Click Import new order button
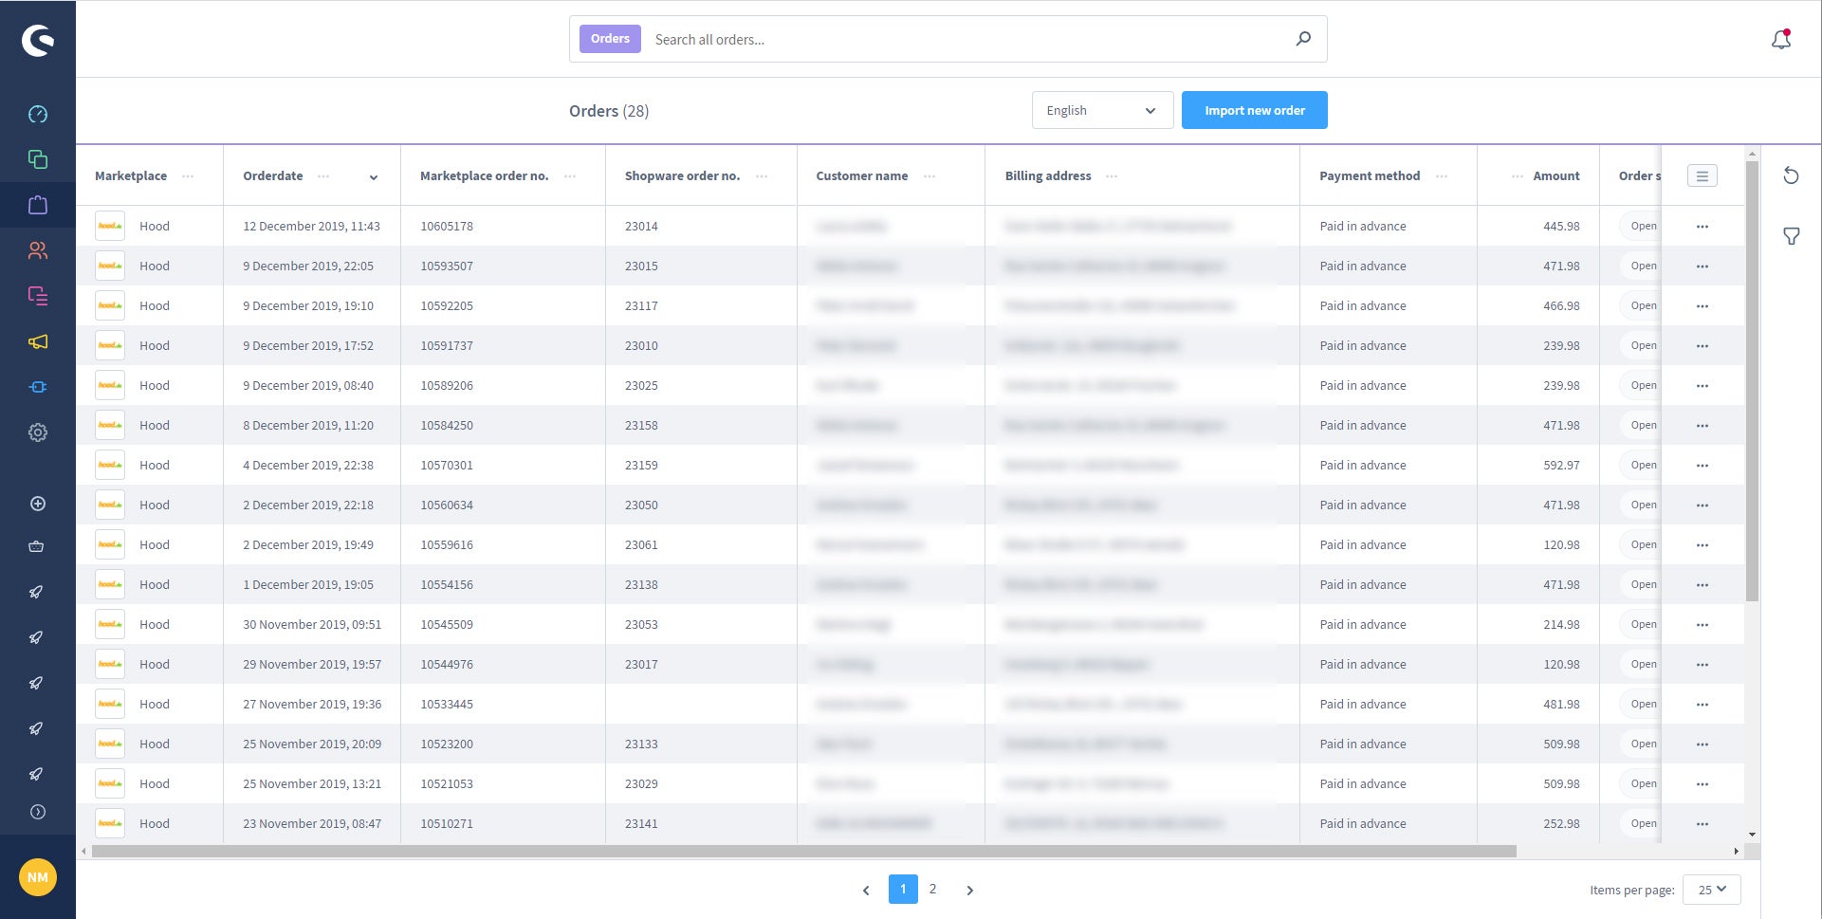 click(x=1254, y=110)
